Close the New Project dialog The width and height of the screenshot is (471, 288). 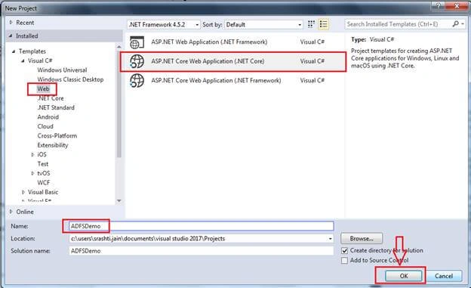tap(457, 5)
